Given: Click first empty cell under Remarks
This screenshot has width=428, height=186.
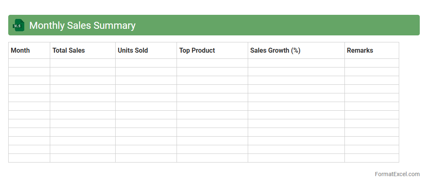Looking at the screenshot, I should tap(372, 63).
